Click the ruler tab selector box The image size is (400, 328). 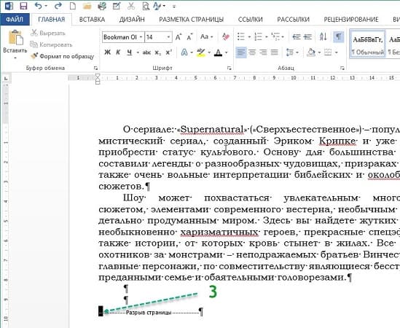pyautogui.click(x=6, y=79)
